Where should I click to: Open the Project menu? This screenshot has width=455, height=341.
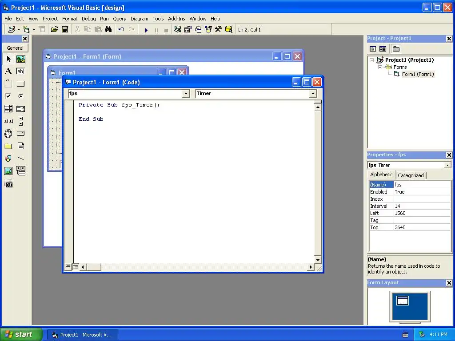tap(50, 19)
